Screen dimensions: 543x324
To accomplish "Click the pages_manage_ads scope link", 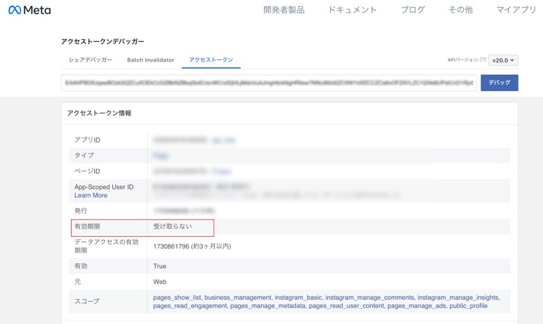I will pyautogui.click(x=416, y=306).
